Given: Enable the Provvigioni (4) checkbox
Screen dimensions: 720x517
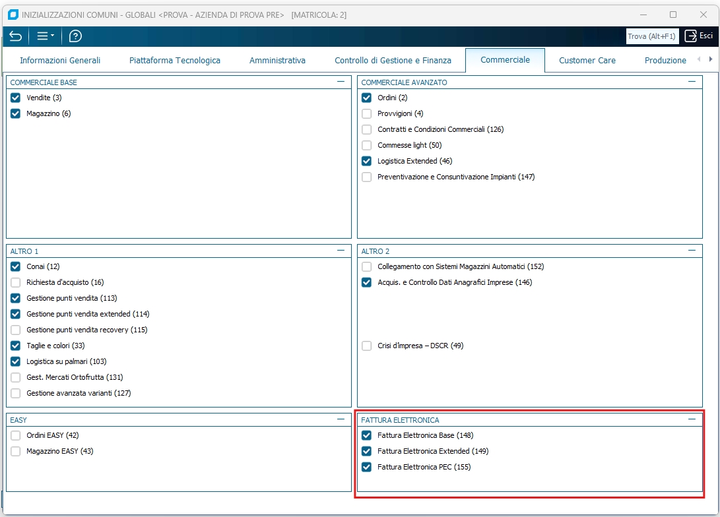Looking at the screenshot, I should pyautogui.click(x=366, y=113).
